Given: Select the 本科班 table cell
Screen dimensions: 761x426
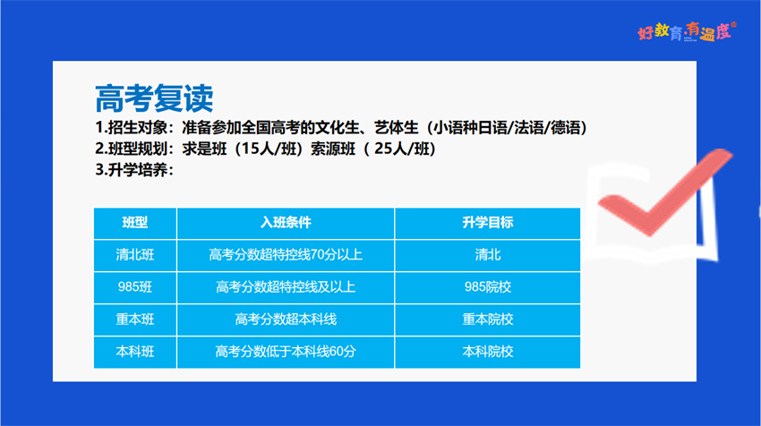Looking at the screenshot, I should (x=135, y=352).
